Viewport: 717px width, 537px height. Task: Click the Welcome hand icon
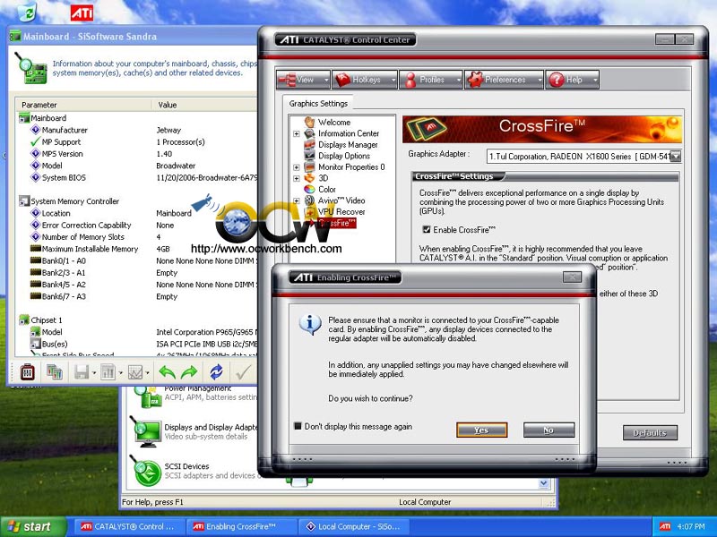tap(309, 122)
